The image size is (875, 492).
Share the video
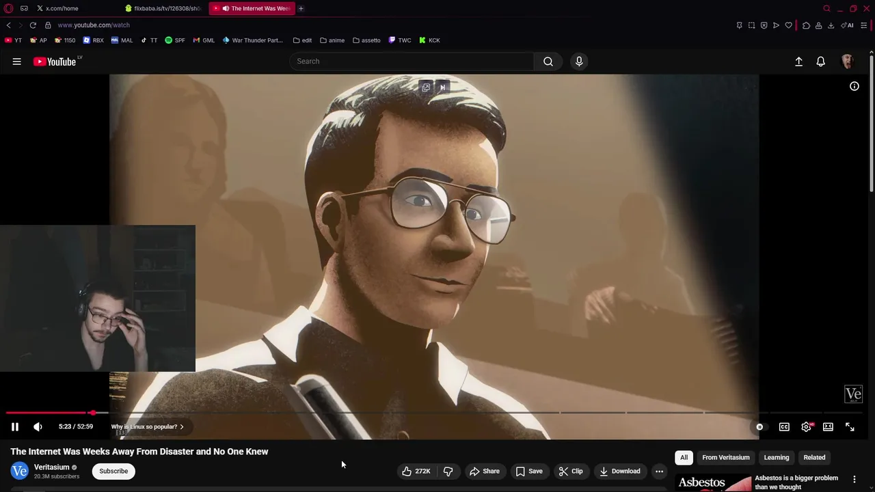pos(485,471)
